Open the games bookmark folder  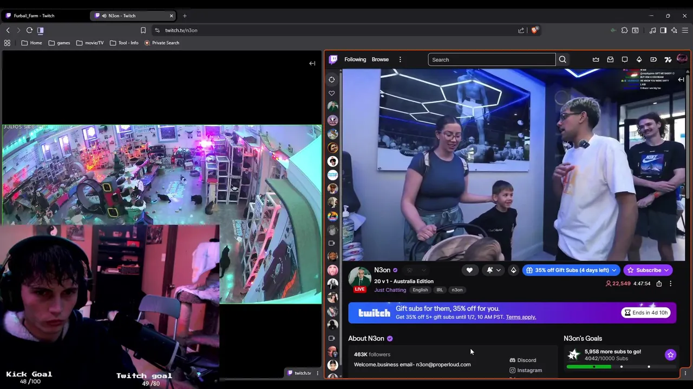tap(59, 43)
